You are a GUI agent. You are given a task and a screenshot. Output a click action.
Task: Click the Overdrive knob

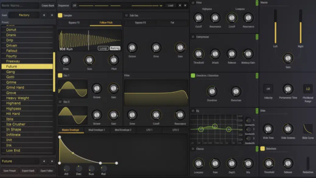click(x=212, y=91)
